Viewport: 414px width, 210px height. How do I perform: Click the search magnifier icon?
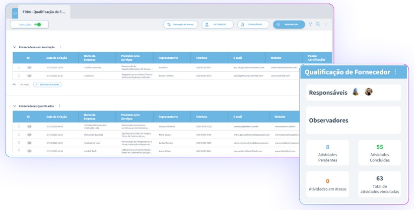click(318, 24)
